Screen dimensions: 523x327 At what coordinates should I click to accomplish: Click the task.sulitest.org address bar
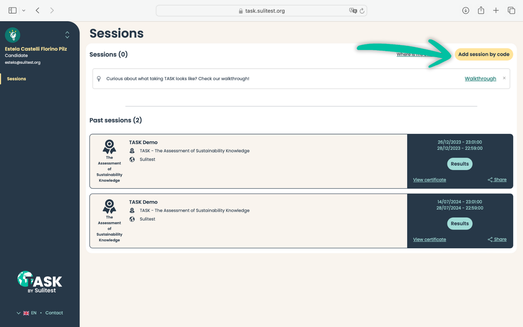pyautogui.click(x=261, y=11)
